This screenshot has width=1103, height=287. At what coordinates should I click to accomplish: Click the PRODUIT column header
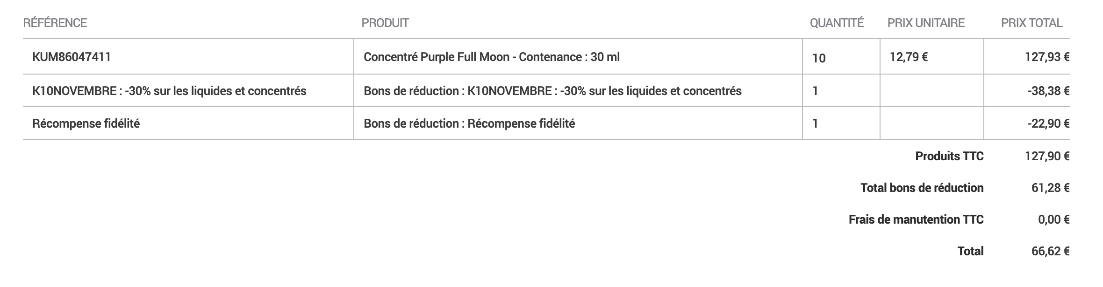click(385, 23)
